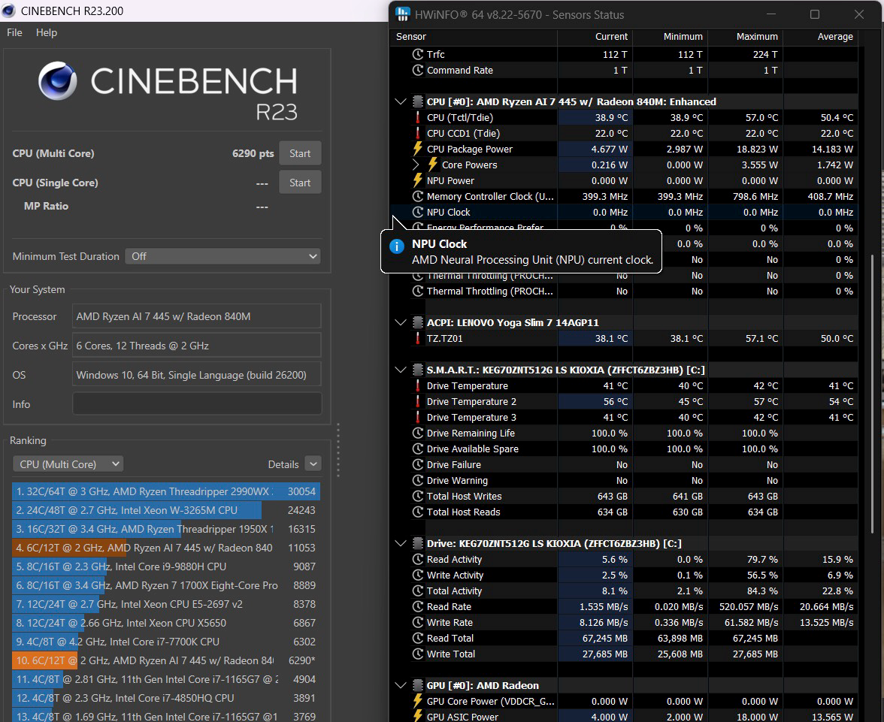Click the icon for Drive Remaining Life
The height and width of the screenshot is (722, 884).
(x=418, y=433)
